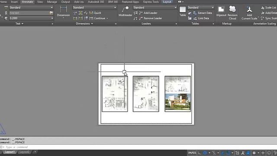Open the Annotate ribbon tab
277x156 pixels.
point(27,2)
